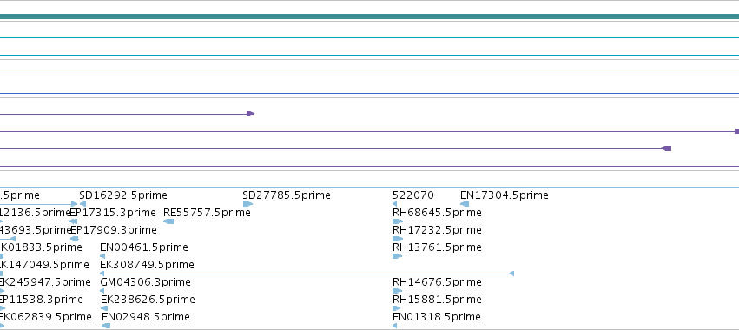This screenshot has width=739, height=330.
Task: Click the arrow glyph under RH17232.5prime
Action: pos(398,239)
